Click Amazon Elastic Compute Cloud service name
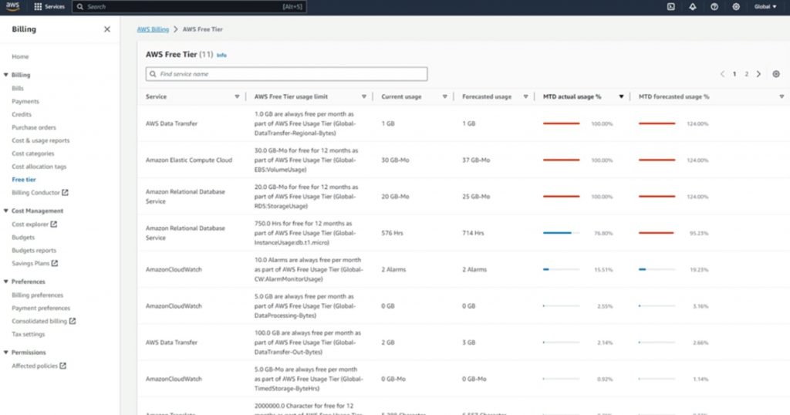The height and width of the screenshot is (415, 790). pyautogui.click(x=189, y=160)
